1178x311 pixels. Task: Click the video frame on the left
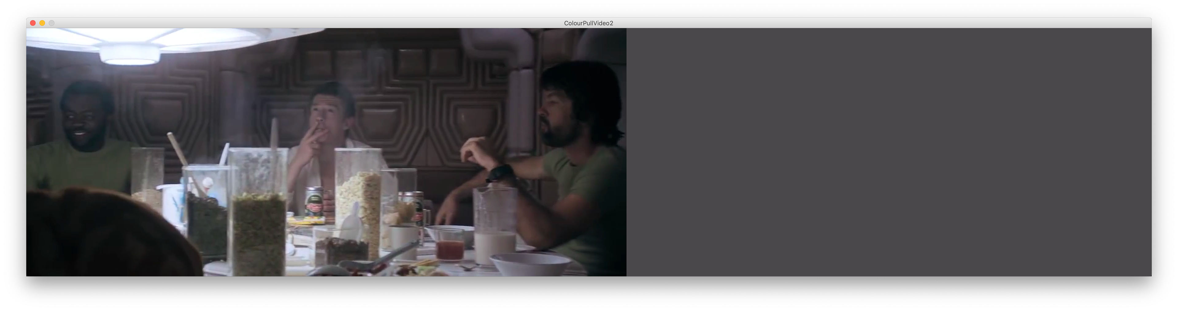[x=326, y=152]
